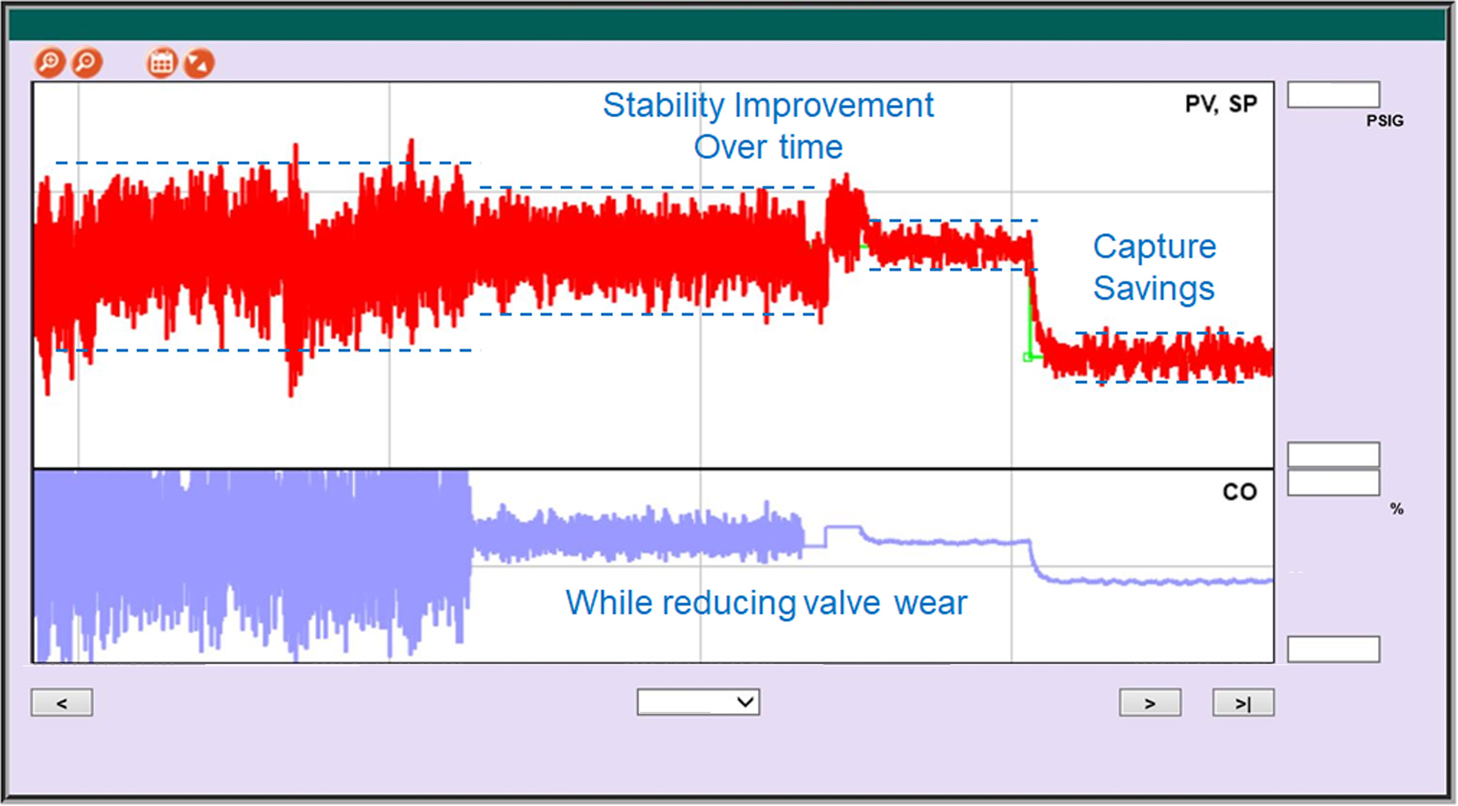
Task: Click the dark green title bar
Action: click(728, 25)
